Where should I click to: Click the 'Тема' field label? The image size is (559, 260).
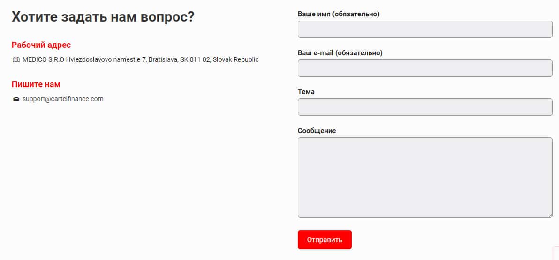click(306, 92)
